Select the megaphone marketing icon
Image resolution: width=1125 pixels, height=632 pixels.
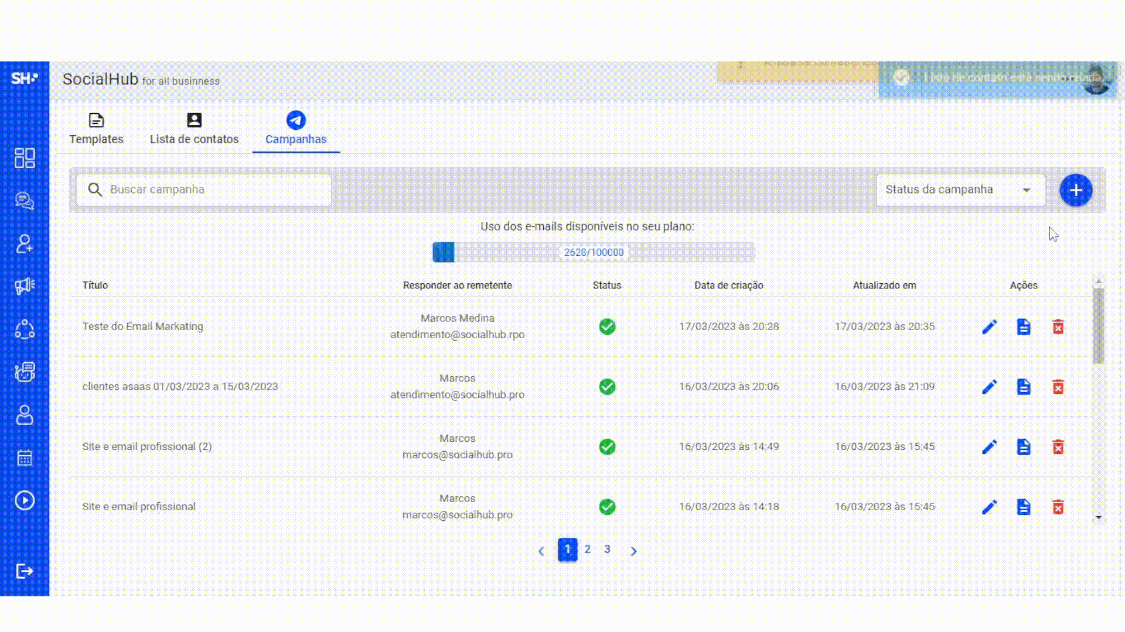(25, 286)
